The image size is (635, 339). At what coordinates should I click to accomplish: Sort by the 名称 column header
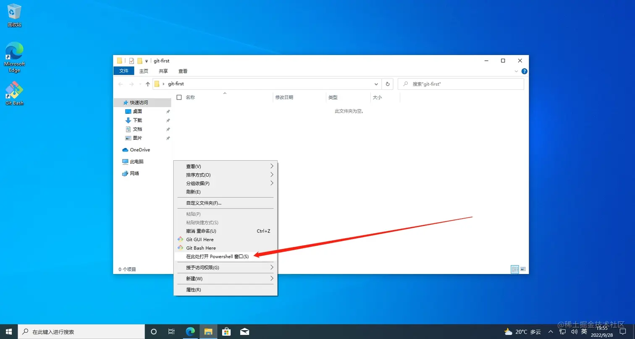(190, 97)
